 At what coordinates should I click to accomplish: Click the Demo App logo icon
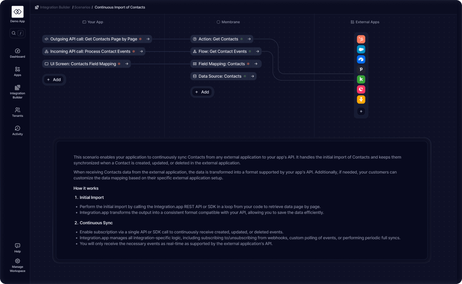tap(17, 12)
